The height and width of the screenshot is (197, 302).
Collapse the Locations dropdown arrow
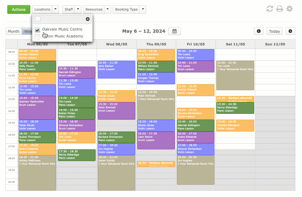click(55, 9)
